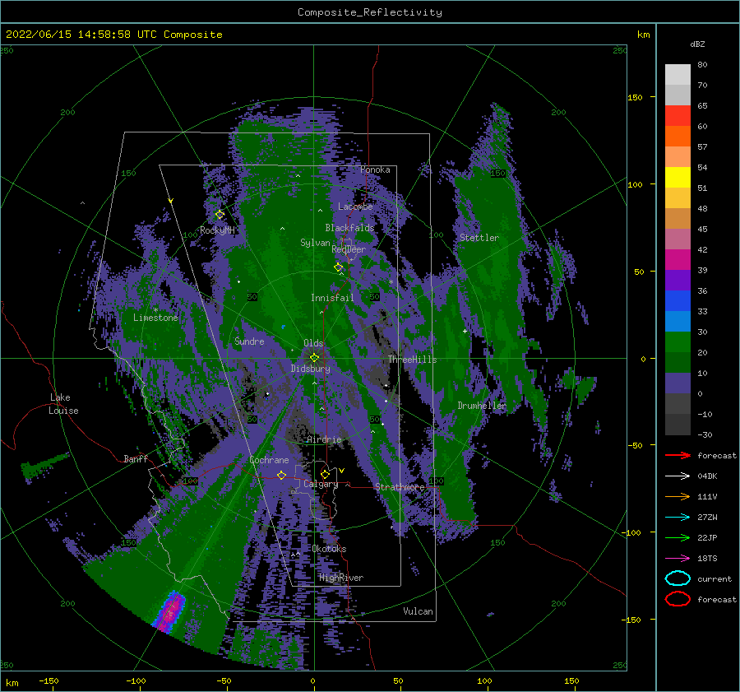Click the Ponoka city label
This screenshot has height=692, width=740.
[x=375, y=170]
